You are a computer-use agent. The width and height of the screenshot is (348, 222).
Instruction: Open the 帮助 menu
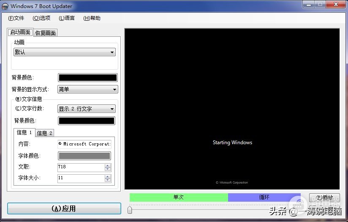click(92, 18)
